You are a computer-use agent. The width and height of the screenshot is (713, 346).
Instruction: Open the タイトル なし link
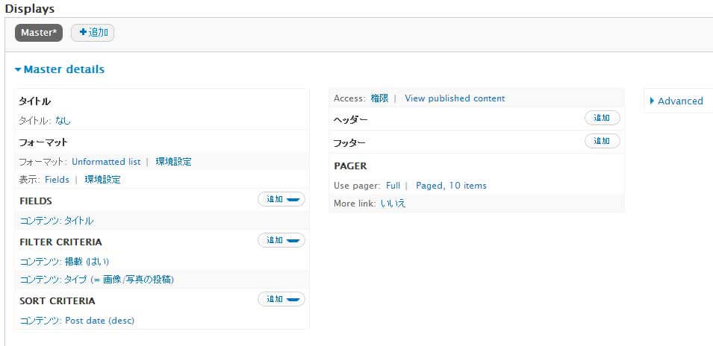coord(63,120)
